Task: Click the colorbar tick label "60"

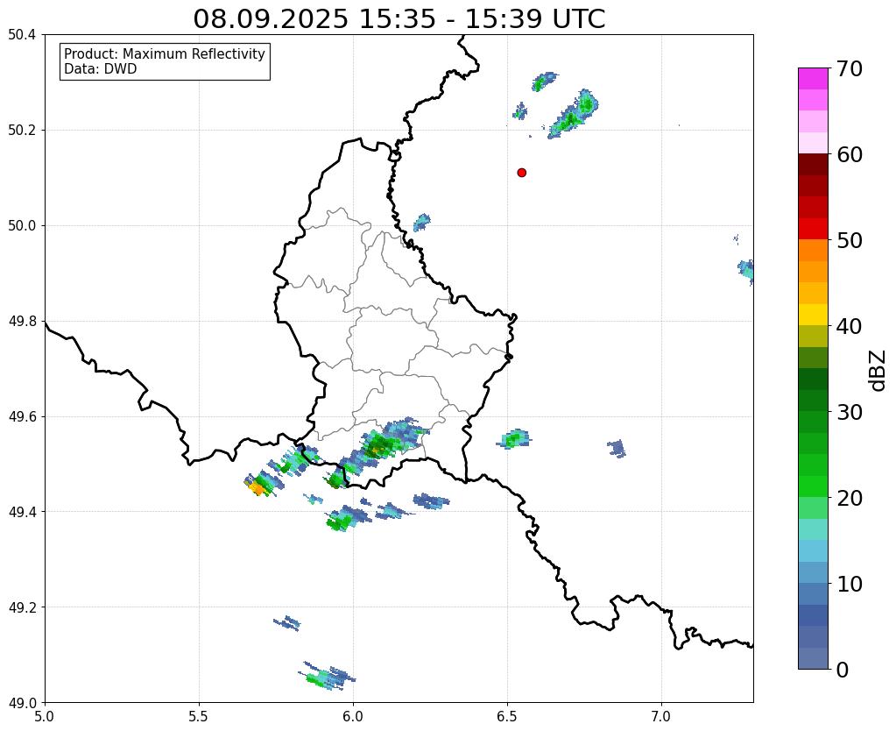Action: coord(849,154)
